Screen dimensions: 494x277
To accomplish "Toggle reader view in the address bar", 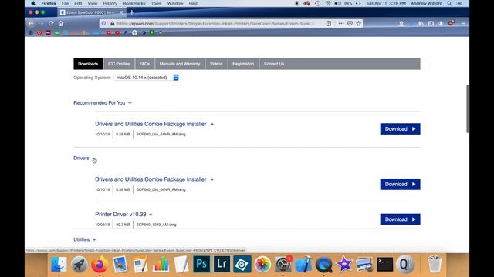I will click(x=329, y=24).
